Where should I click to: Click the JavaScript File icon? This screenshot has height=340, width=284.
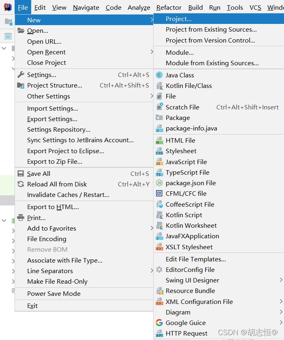pos(160,162)
